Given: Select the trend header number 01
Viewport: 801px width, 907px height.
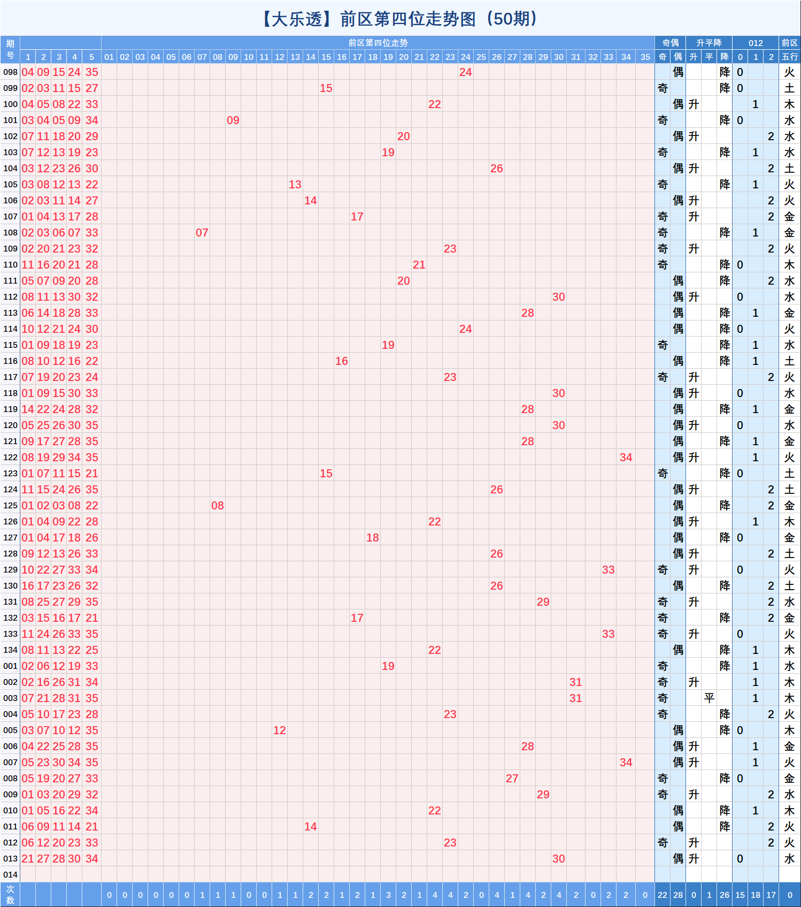Looking at the screenshot, I should point(109,57).
